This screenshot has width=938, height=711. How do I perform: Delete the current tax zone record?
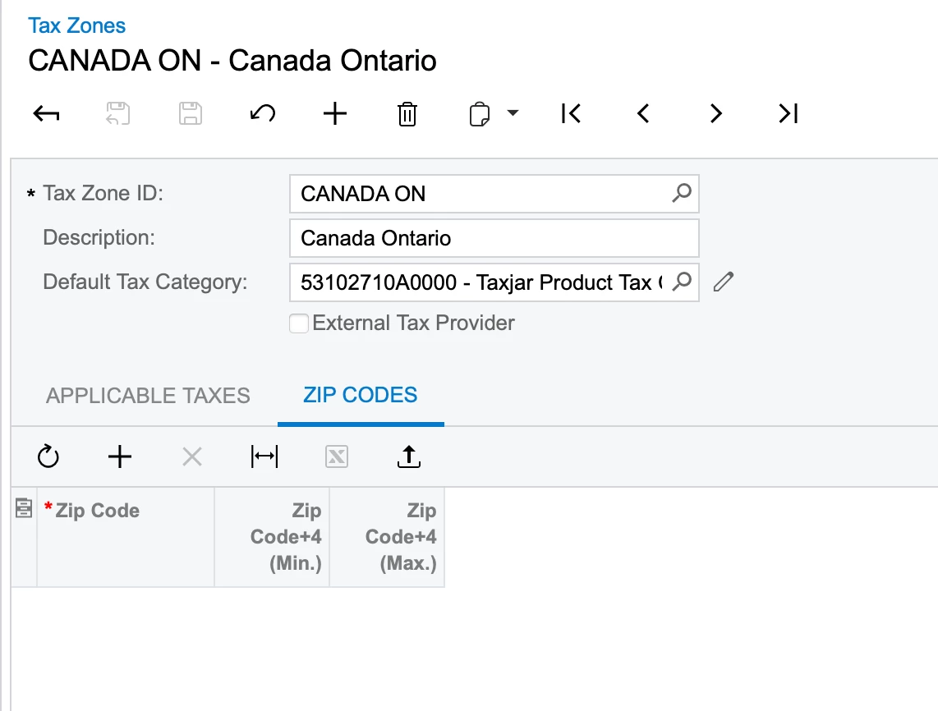[x=407, y=114]
